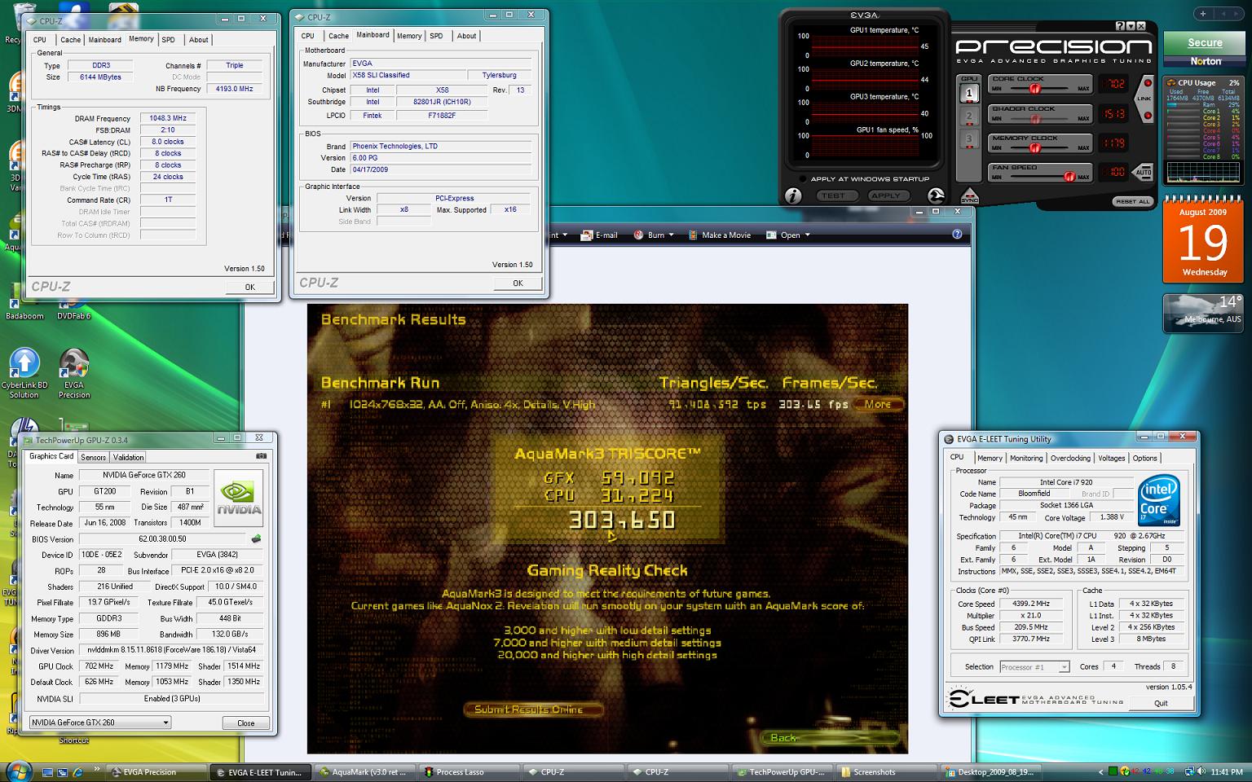Switch to Process Lasso taskbar button
The width and height of the screenshot is (1252, 782).
click(x=469, y=771)
